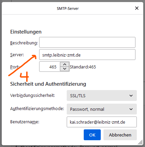Click inside the Port number field
This screenshot has width=145, height=147.
[50, 67]
